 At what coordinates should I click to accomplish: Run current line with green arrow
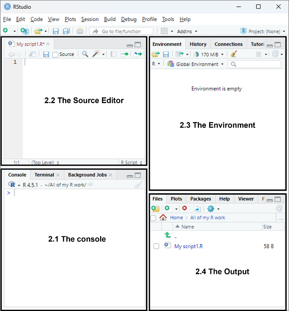pyautogui.click(x=124, y=54)
